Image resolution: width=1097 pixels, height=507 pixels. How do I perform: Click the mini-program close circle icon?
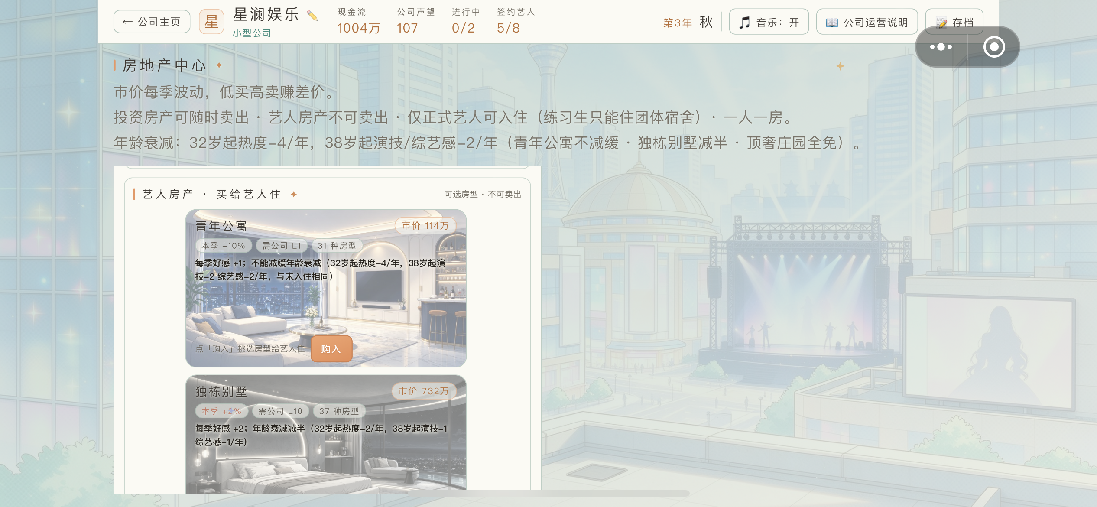point(994,47)
